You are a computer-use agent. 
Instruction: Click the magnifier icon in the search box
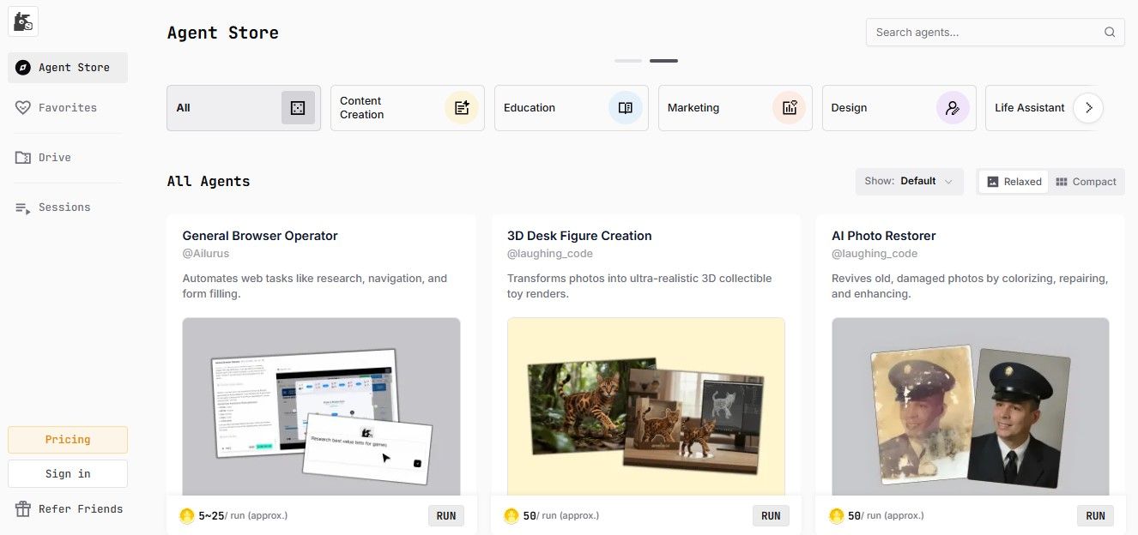click(1110, 33)
